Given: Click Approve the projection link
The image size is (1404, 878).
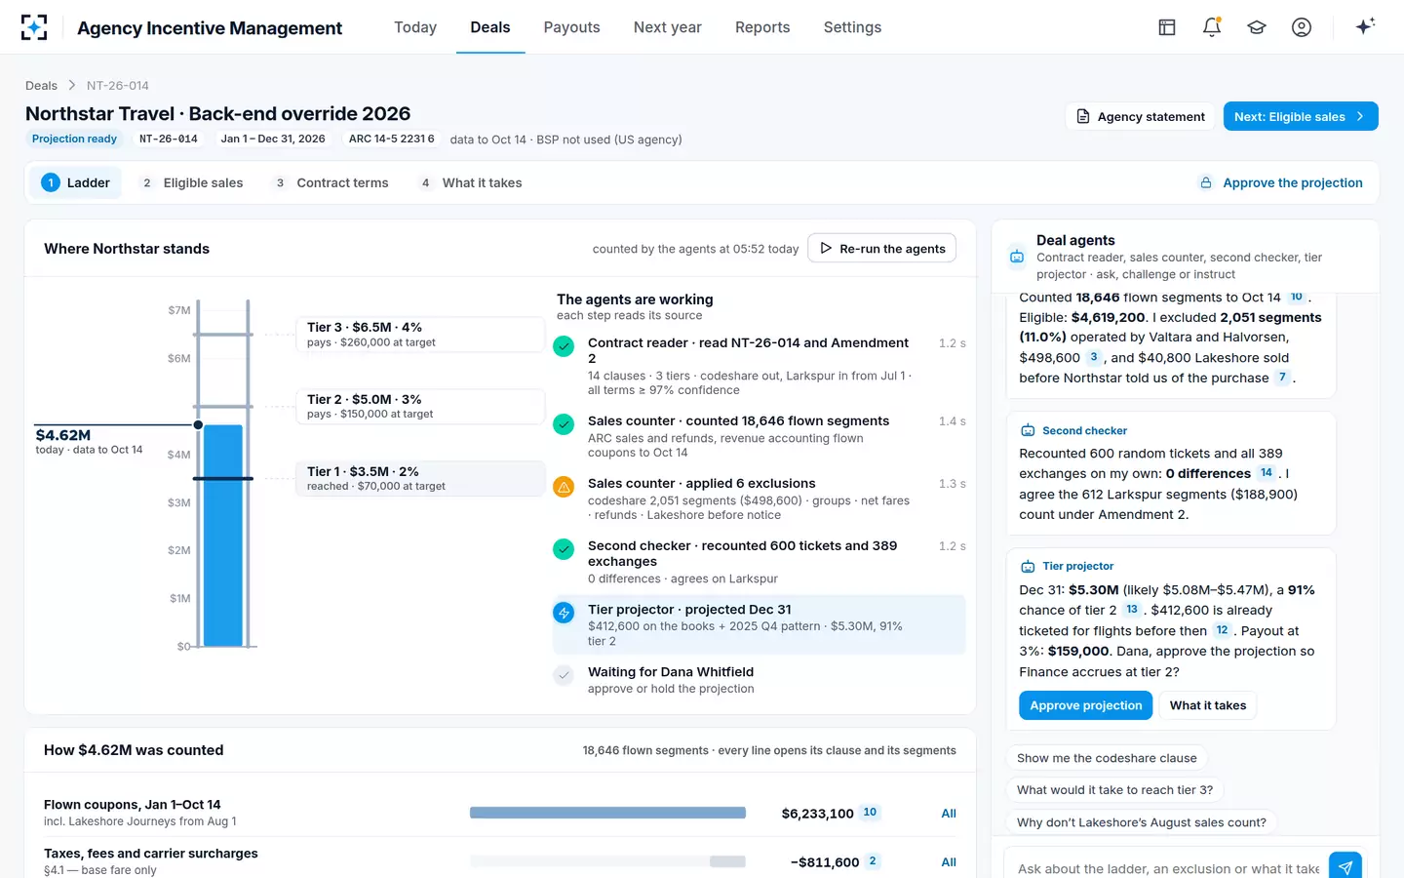Looking at the screenshot, I should 1293,182.
